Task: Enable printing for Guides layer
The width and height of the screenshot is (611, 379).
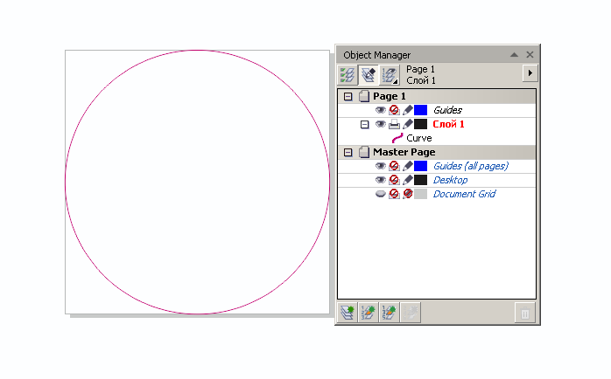Action: (x=394, y=110)
